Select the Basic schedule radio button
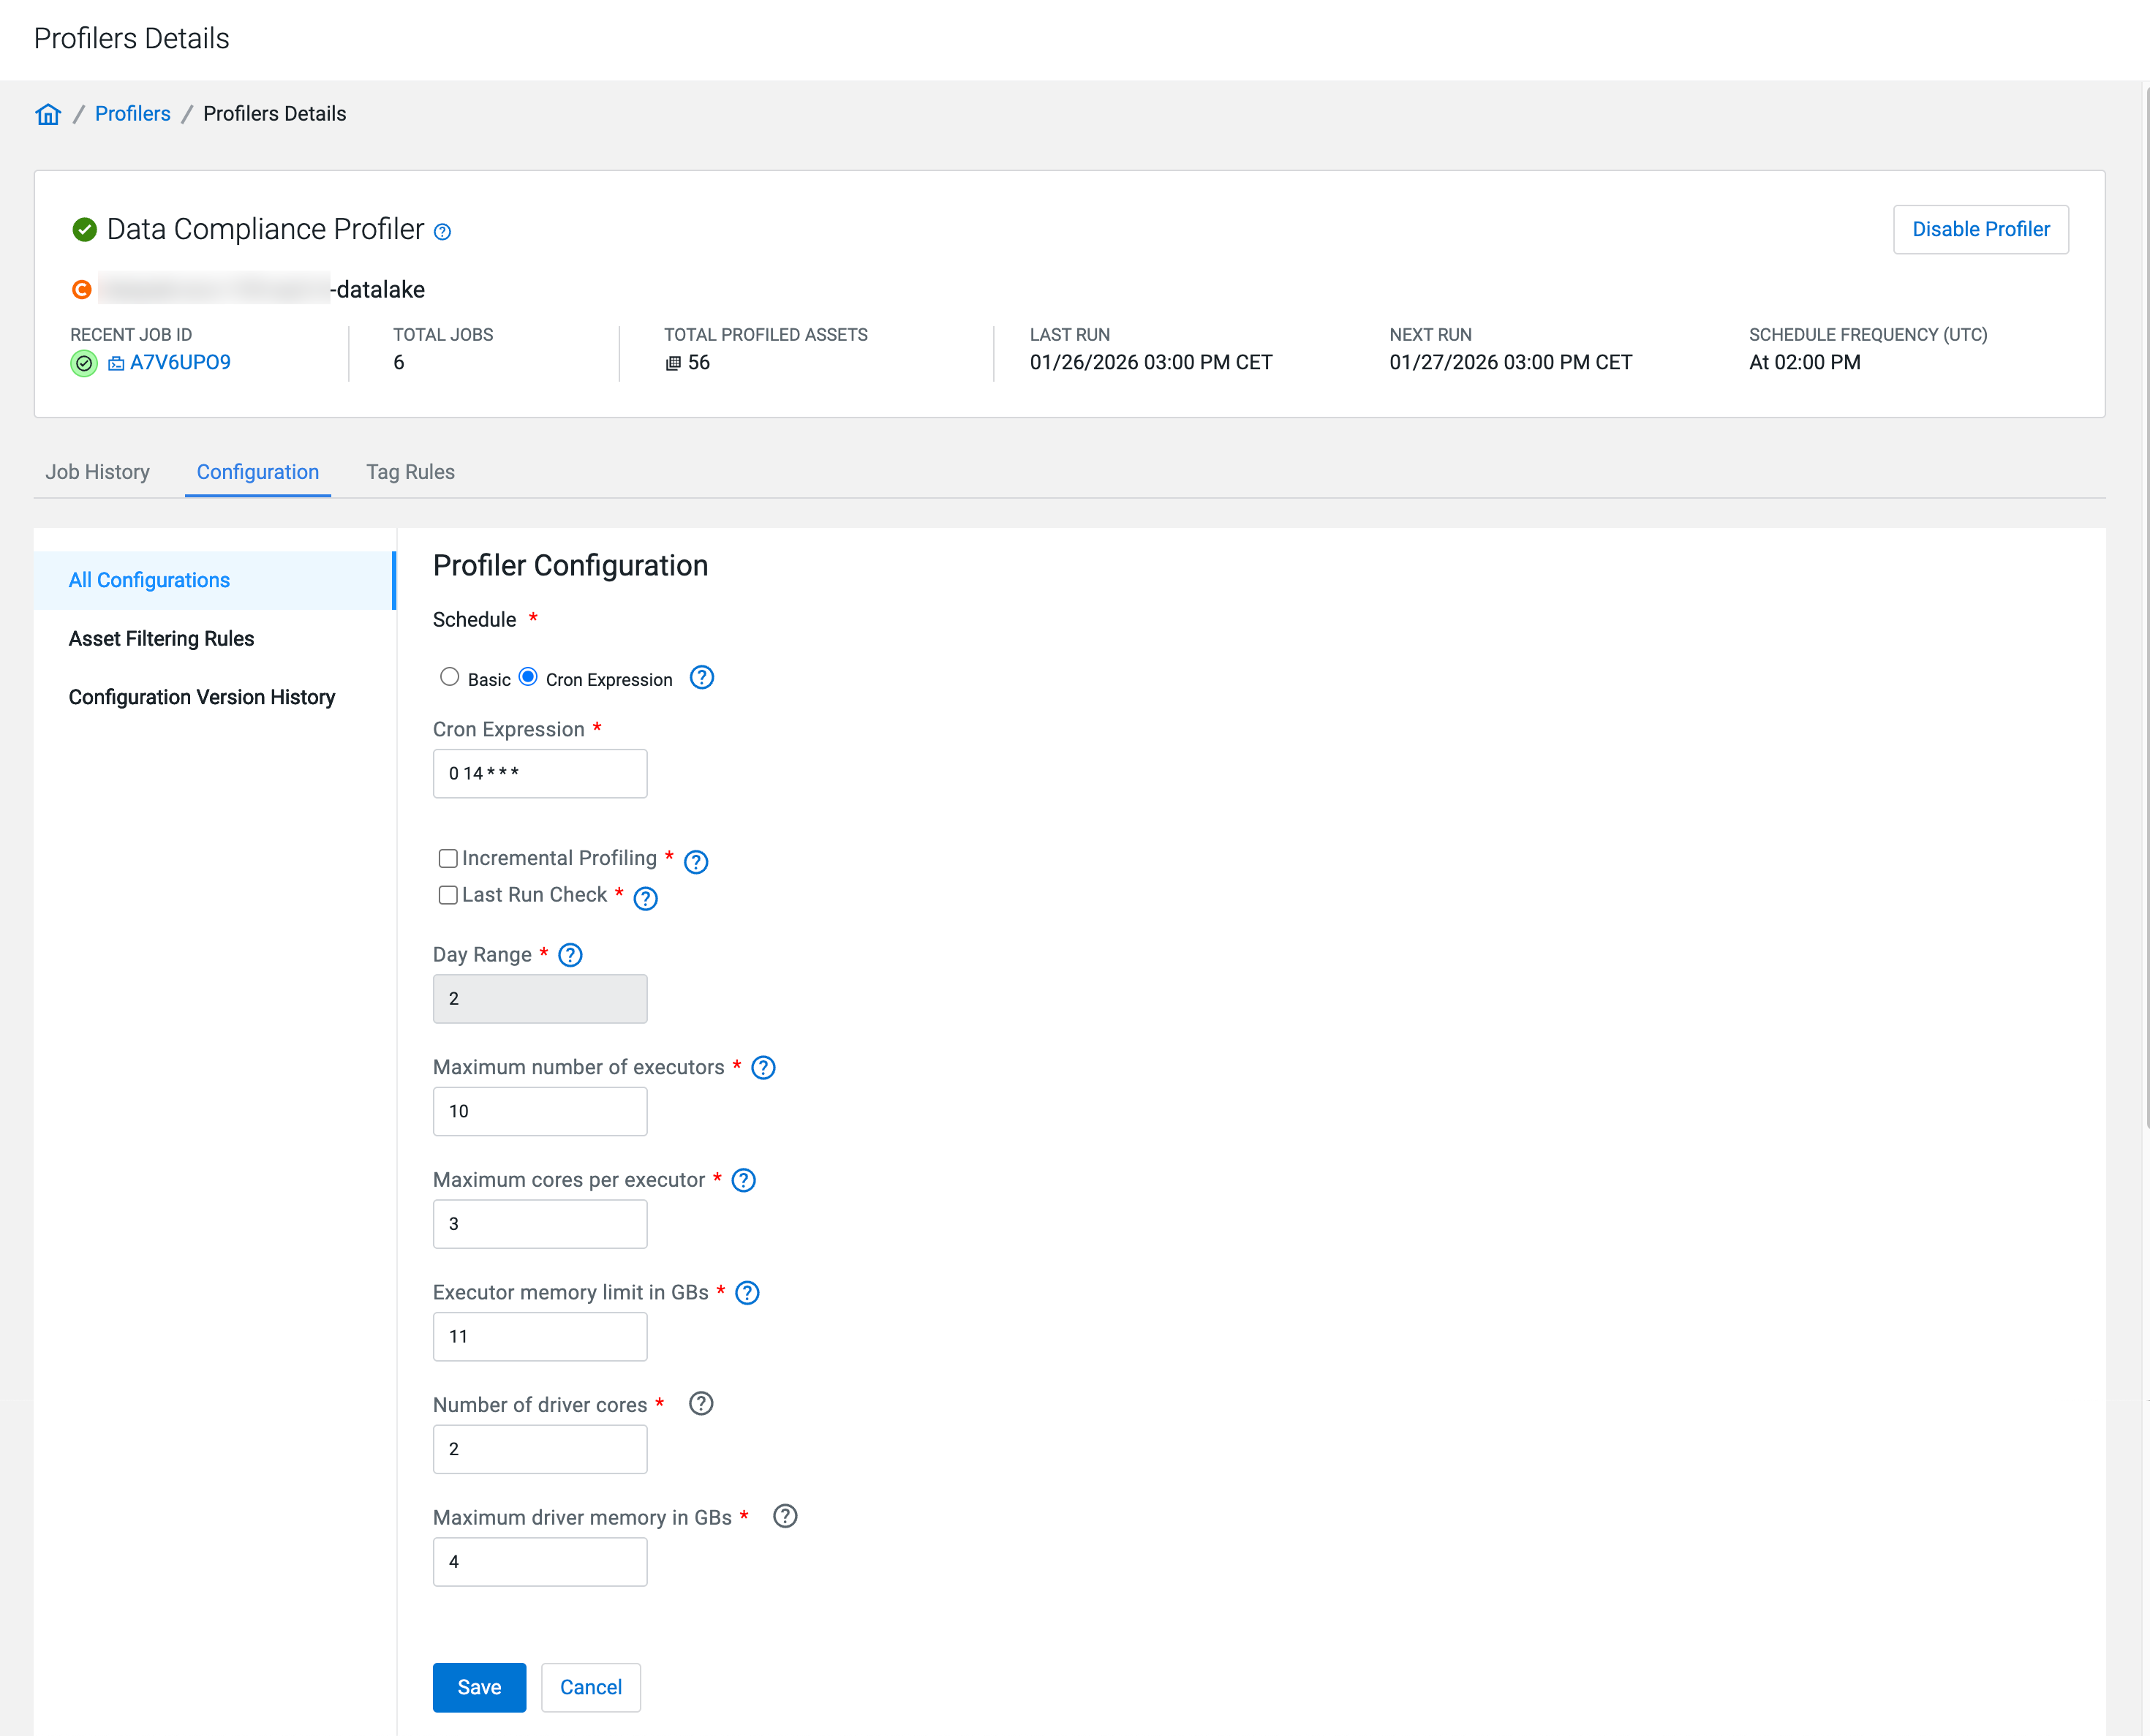This screenshot has width=2150, height=1736. pos(450,677)
